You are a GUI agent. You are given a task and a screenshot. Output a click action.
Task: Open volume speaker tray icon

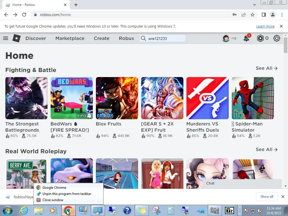pos(260,211)
